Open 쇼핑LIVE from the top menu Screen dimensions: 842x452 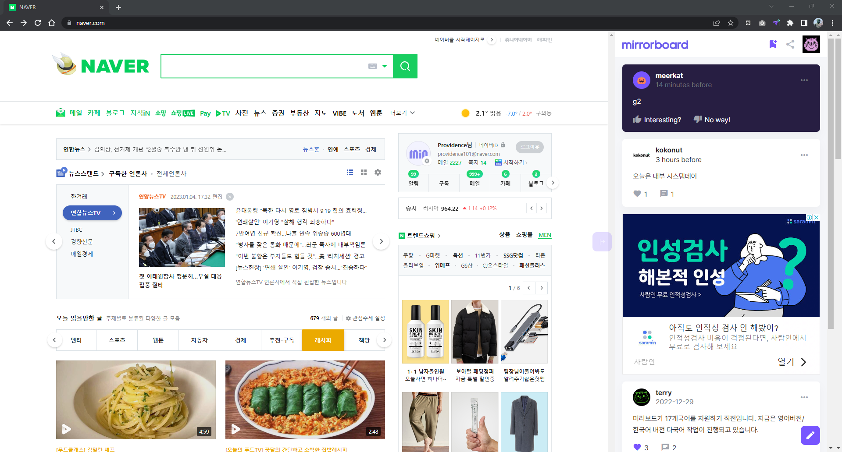point(183,113)
